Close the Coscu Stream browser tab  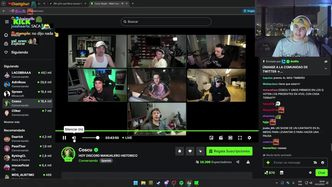127,4
